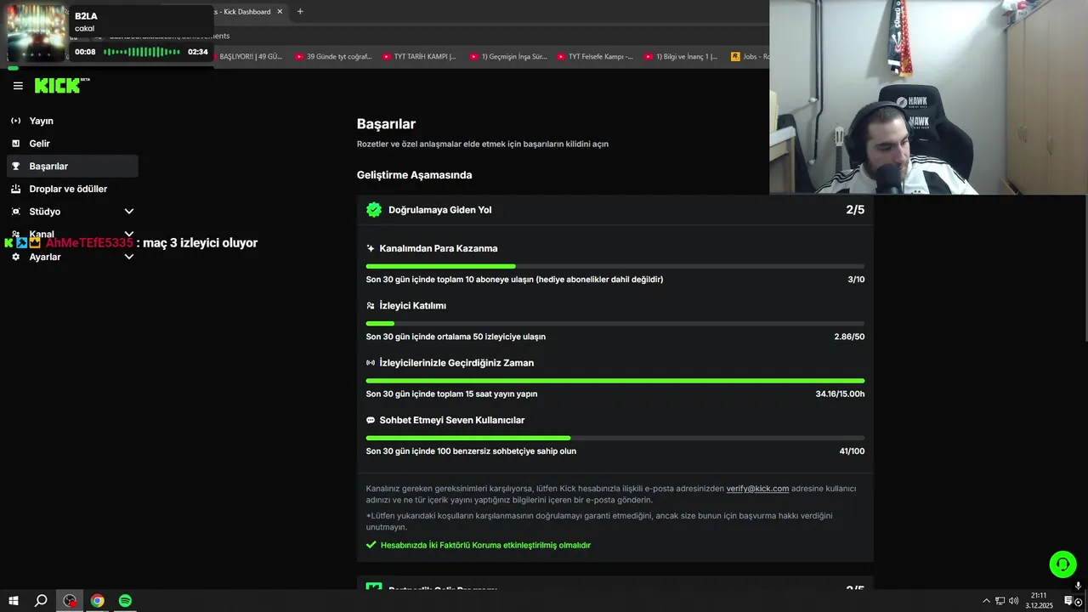Open the 'TYT Felsefe Kampı' bookmark
This screenshot has width=1088, height=612.
click(x=595, y=57)
